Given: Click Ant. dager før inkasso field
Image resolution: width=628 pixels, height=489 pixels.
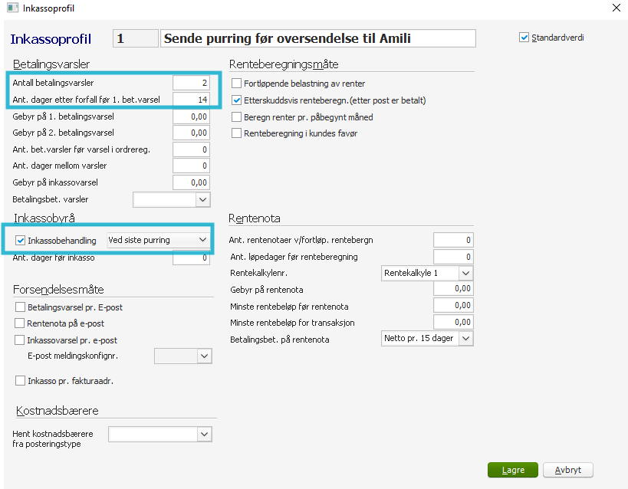Looking at the screenshot, I should (x=192, y=258).
